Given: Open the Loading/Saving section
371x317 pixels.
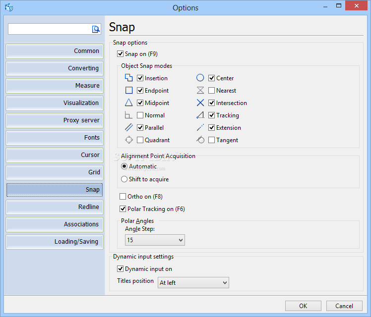Looking at the screenshot, I should point(55,242).
